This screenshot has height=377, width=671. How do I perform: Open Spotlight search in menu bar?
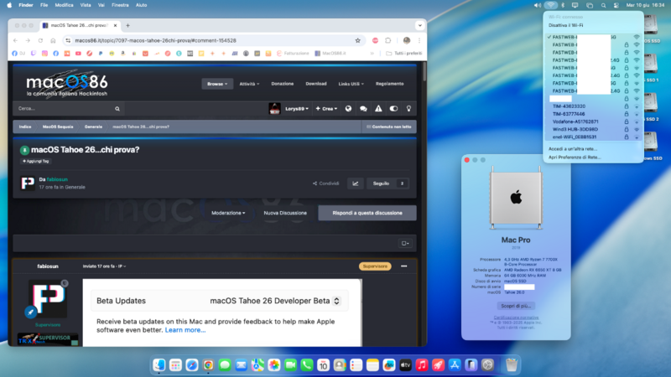point(603,5)
